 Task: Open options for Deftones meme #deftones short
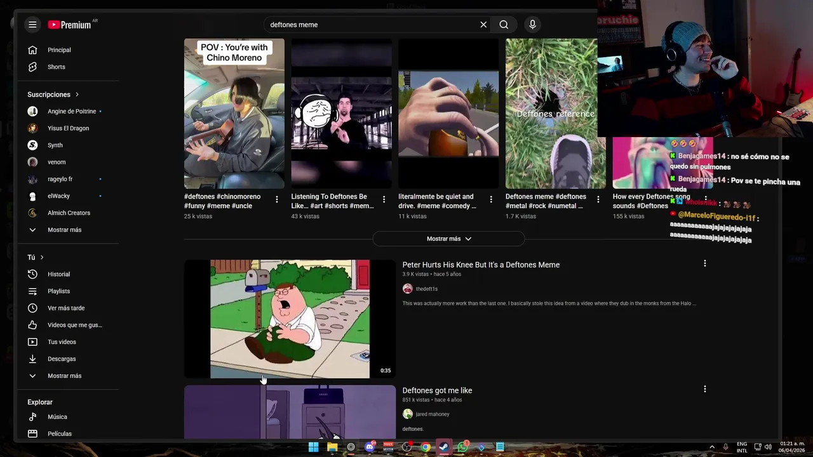[x=598, y=199]
